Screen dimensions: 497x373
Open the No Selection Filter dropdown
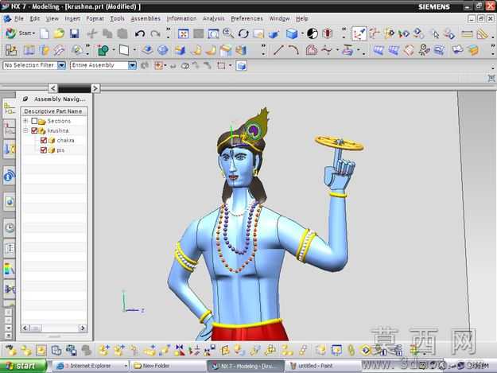[x=61, y=65]
